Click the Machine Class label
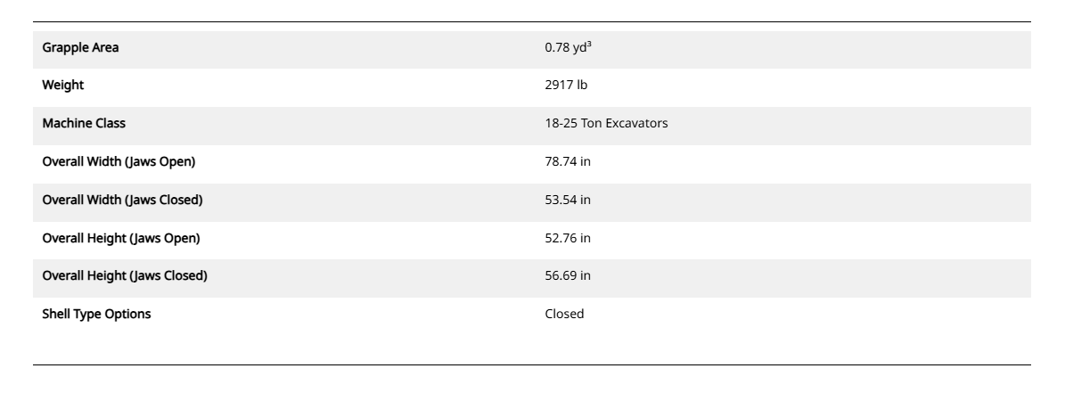The height and width of the screenshot is (393, 1065). click(84, 124)
